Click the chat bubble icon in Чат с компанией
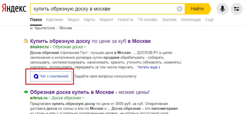 point(36,76)
